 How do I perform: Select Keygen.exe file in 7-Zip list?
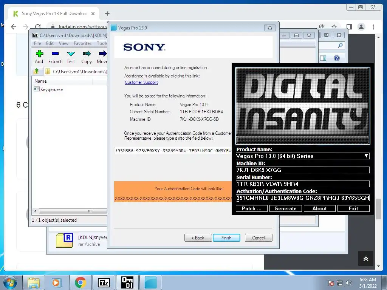48,89
